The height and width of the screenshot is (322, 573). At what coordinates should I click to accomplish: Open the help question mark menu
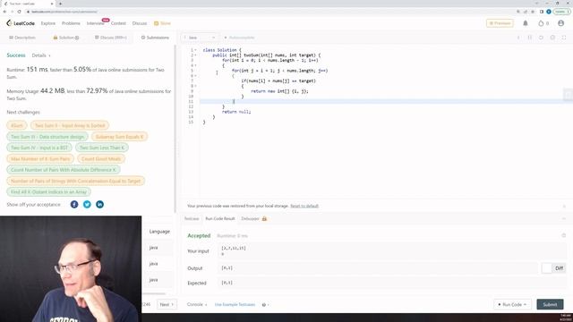(265, 305)
